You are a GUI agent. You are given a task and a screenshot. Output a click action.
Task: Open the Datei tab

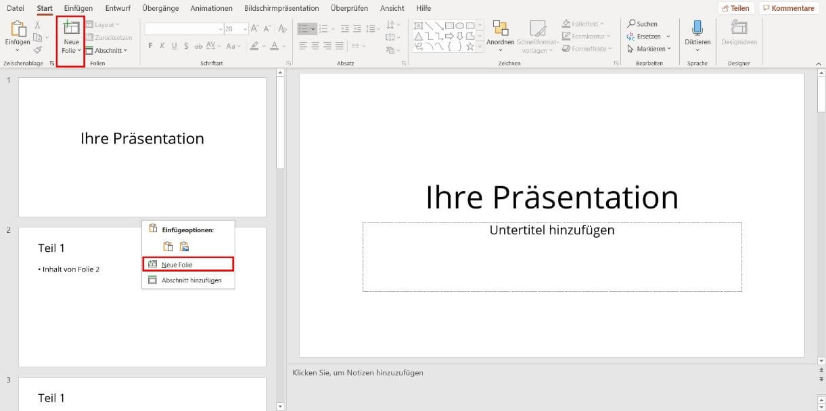click(x=16, y=8)
